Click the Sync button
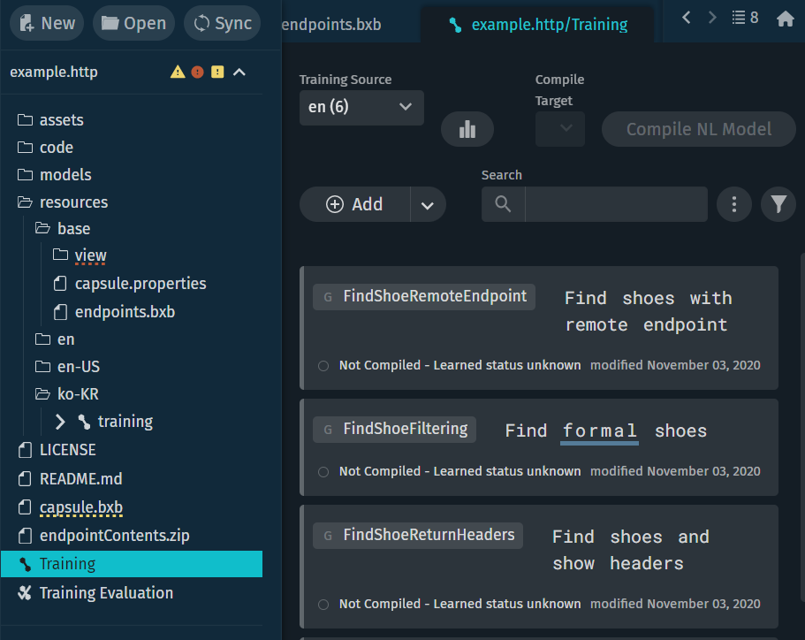The height and width of the screenshot is (640, 805). coord(223,23)
